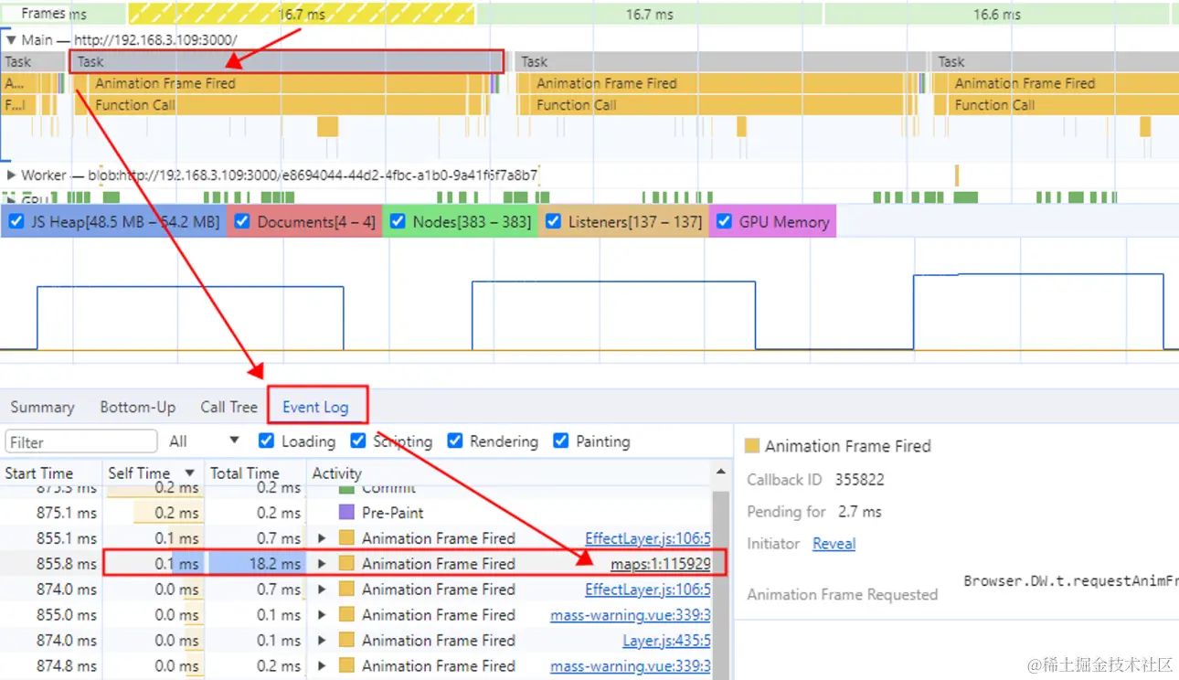Uncheck the Documents counter checkbox
Viewport: 1179px width, 680px height.
(242, 221)
